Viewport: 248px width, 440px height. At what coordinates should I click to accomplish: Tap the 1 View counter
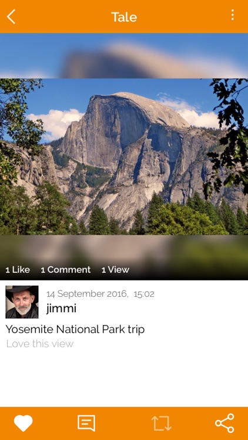click(x=115, y=270)
